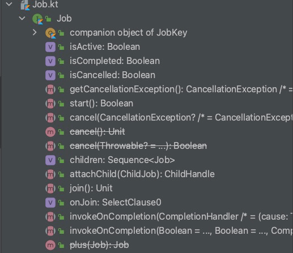The width and height of the screenshot is (293, 253).
Task: Select isCancelled: Boolean property
Action: (112, 75)
